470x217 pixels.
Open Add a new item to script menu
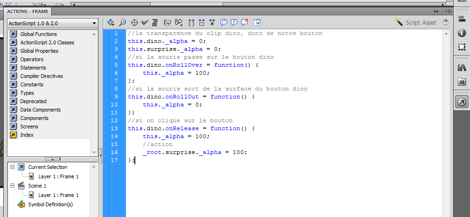pos(111,22)
